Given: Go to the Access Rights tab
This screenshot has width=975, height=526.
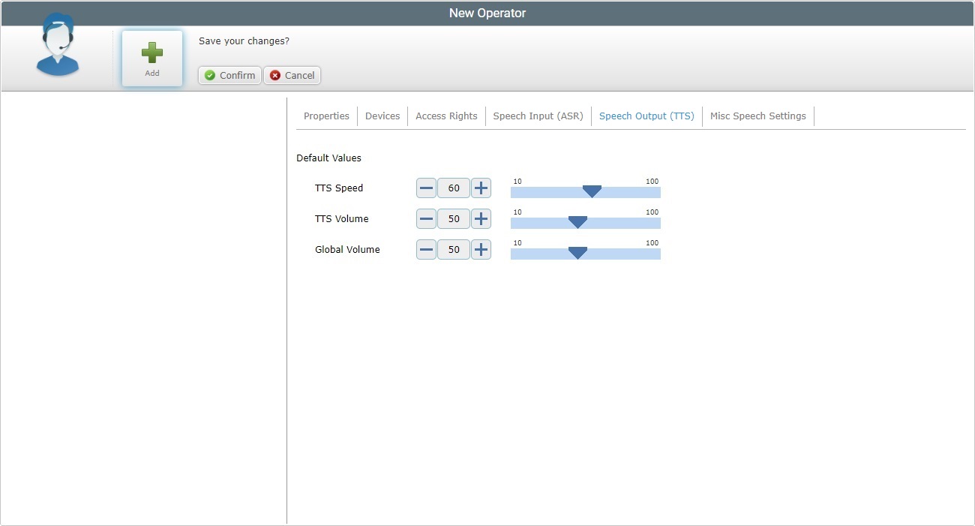Looking at the screenshot, I should point(446,116).
